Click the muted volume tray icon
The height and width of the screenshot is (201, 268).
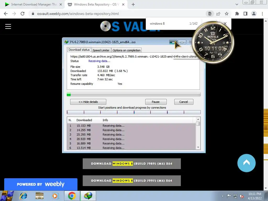coord(242,196)
